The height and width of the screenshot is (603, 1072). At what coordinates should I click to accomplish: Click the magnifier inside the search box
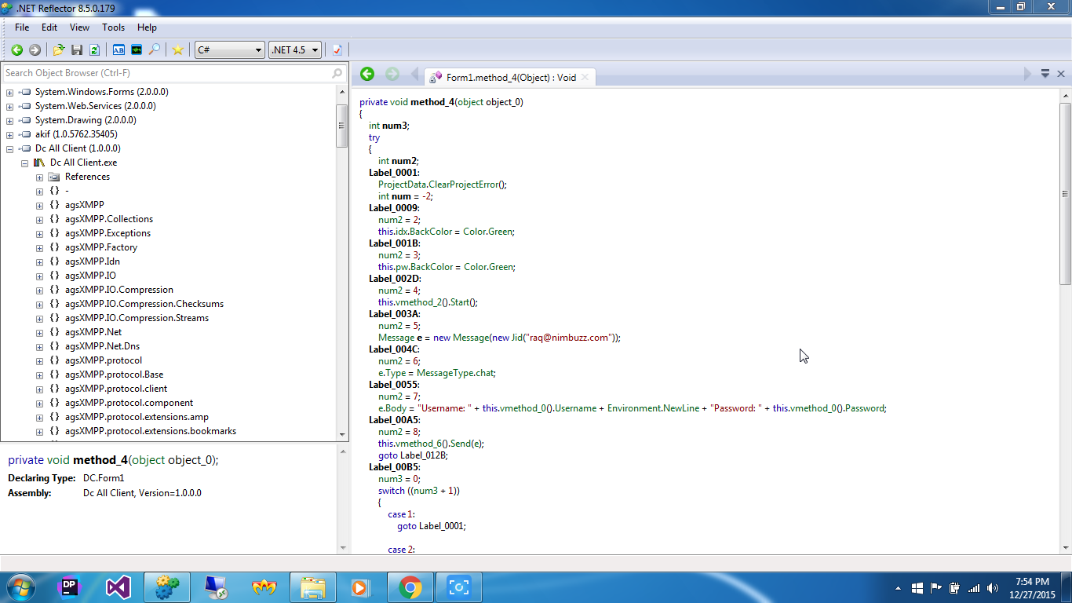(x=337, y=73)
